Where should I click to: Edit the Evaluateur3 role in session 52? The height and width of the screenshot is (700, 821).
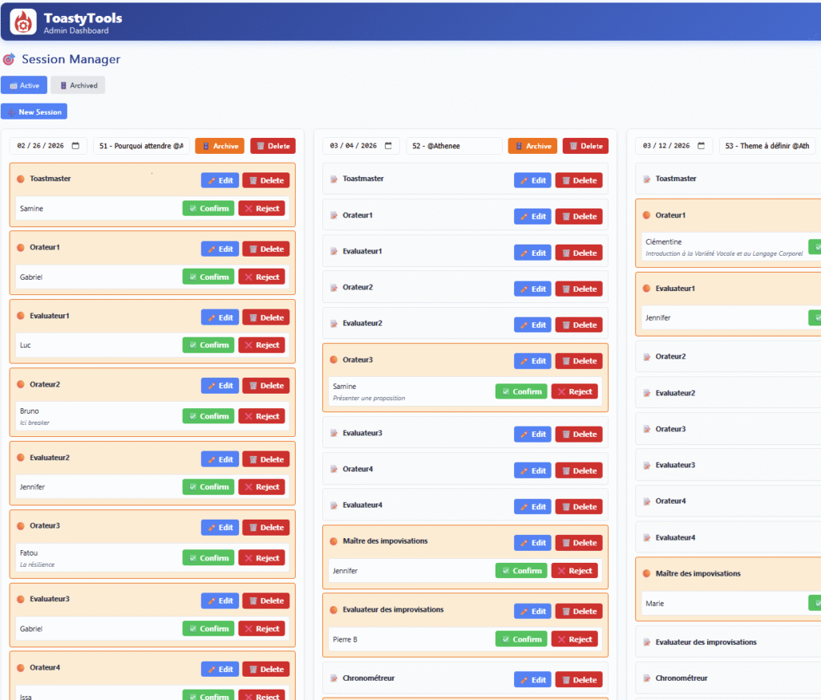click(532, 434)
